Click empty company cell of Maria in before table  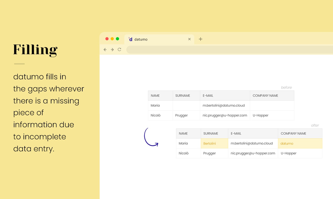pyautogui.click(x=272, y=106)
